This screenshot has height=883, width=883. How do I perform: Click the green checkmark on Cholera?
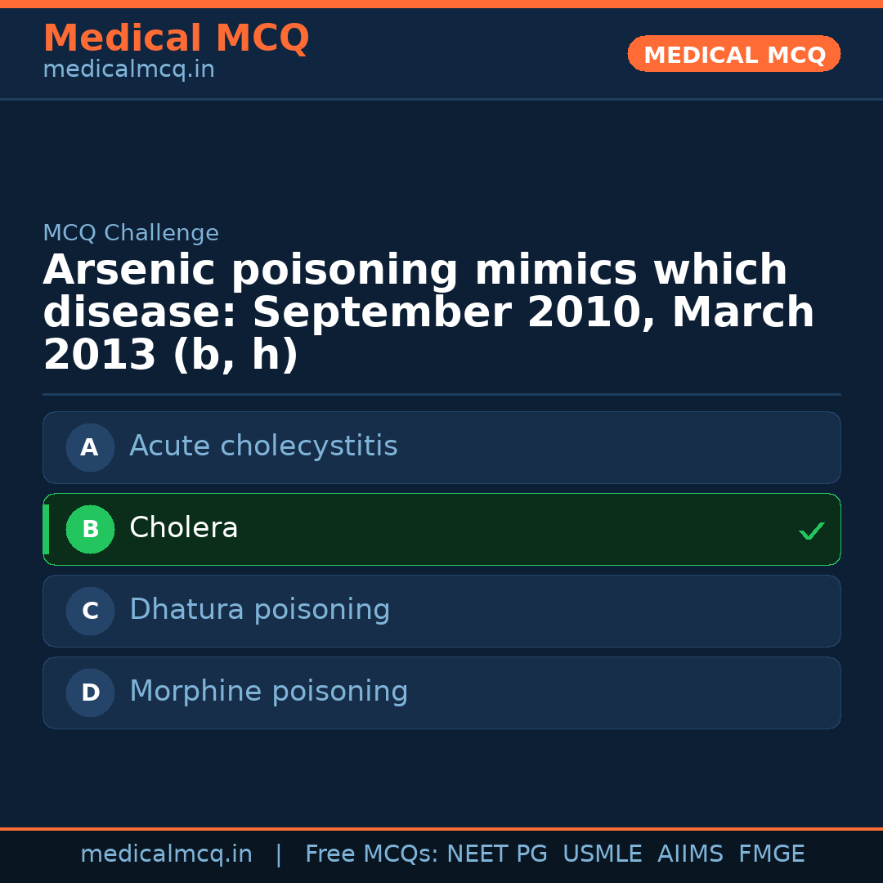pyautogui.click(x=811, y=531)
